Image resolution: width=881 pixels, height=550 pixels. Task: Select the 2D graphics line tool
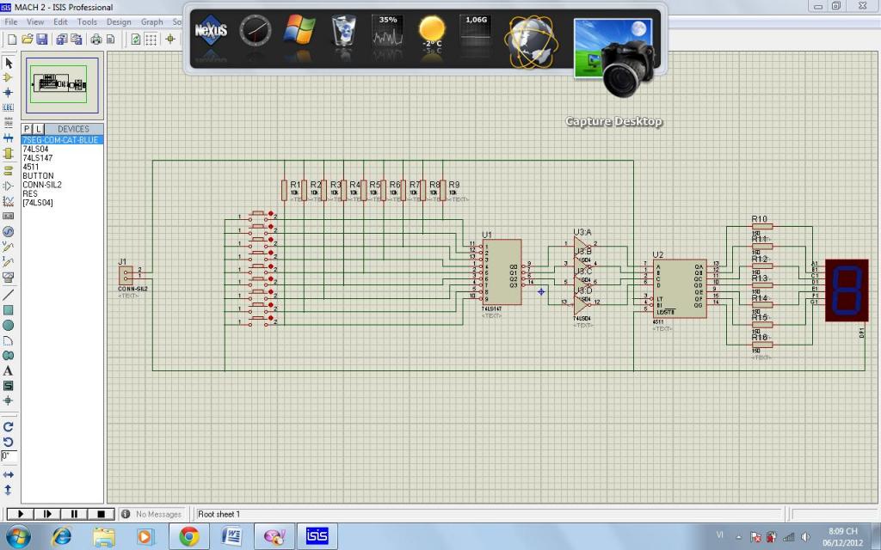tap(9, 294)
